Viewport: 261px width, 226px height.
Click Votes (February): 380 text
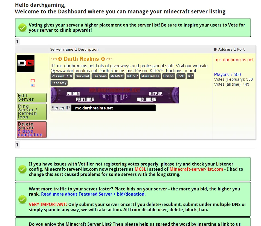click(x=233, y=79)
